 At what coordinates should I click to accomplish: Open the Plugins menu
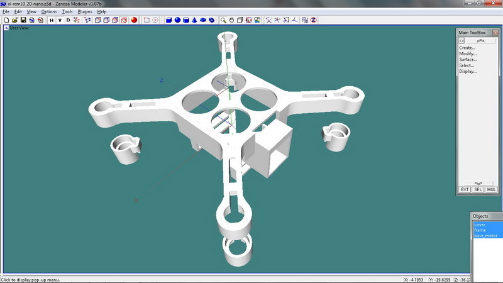85,12
